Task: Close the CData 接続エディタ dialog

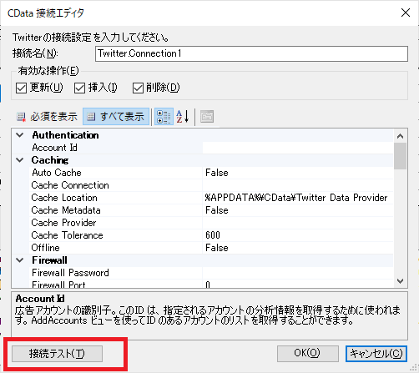Action: pos(406,13)
